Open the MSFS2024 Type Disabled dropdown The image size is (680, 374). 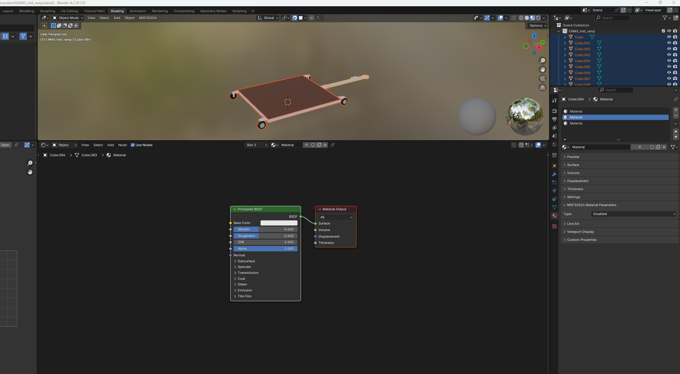pyautogui.click(x=634, y=214)
